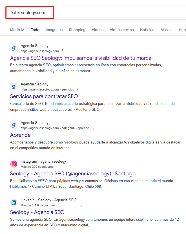Open three-dot menu beside servicios result
This screenshot has height=234, width=186.
coord(78,90)
